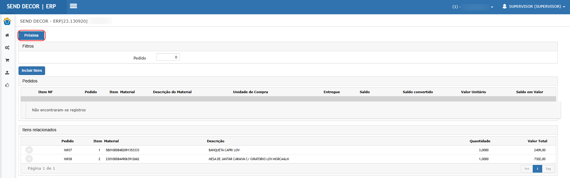Viewport: 570px width, 178px height.
Task: Click the thumbs-up icon in sidebar
Action: (7, 85)
